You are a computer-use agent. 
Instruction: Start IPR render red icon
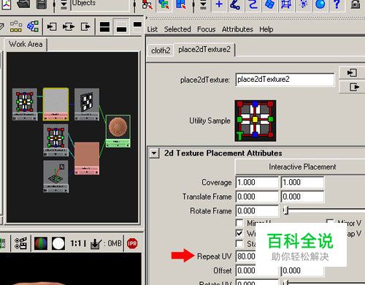click(132, 243)
